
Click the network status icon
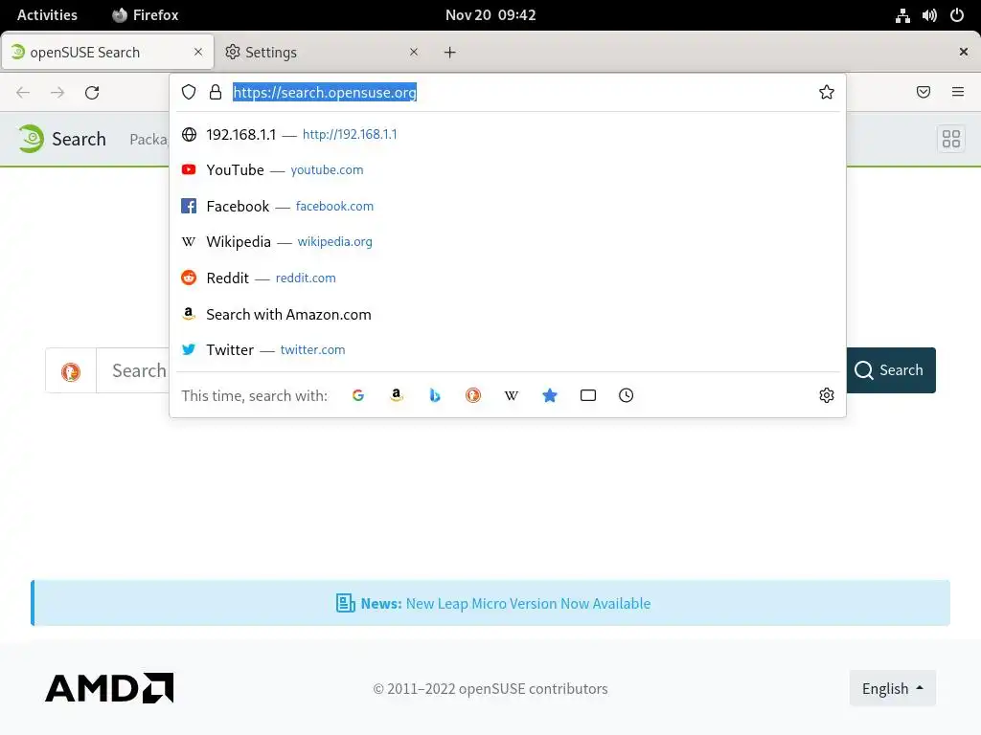point(902,15)
